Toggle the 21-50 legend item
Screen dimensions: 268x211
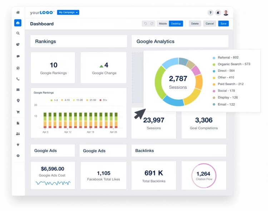[x=91, y=100]
